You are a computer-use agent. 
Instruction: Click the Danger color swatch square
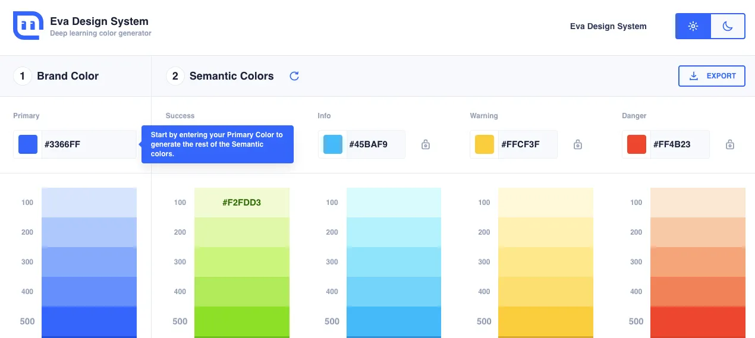[637, 144]
